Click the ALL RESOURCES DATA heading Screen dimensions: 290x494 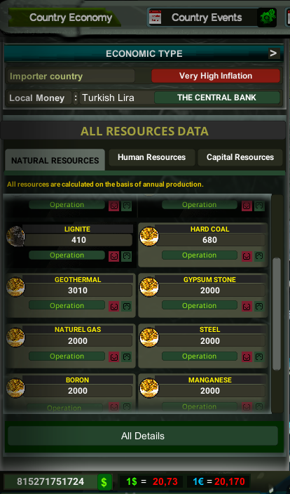click(144, 131)
